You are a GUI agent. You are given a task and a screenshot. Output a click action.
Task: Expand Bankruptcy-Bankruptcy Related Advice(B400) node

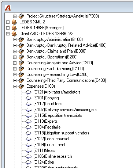click(15, 45)
